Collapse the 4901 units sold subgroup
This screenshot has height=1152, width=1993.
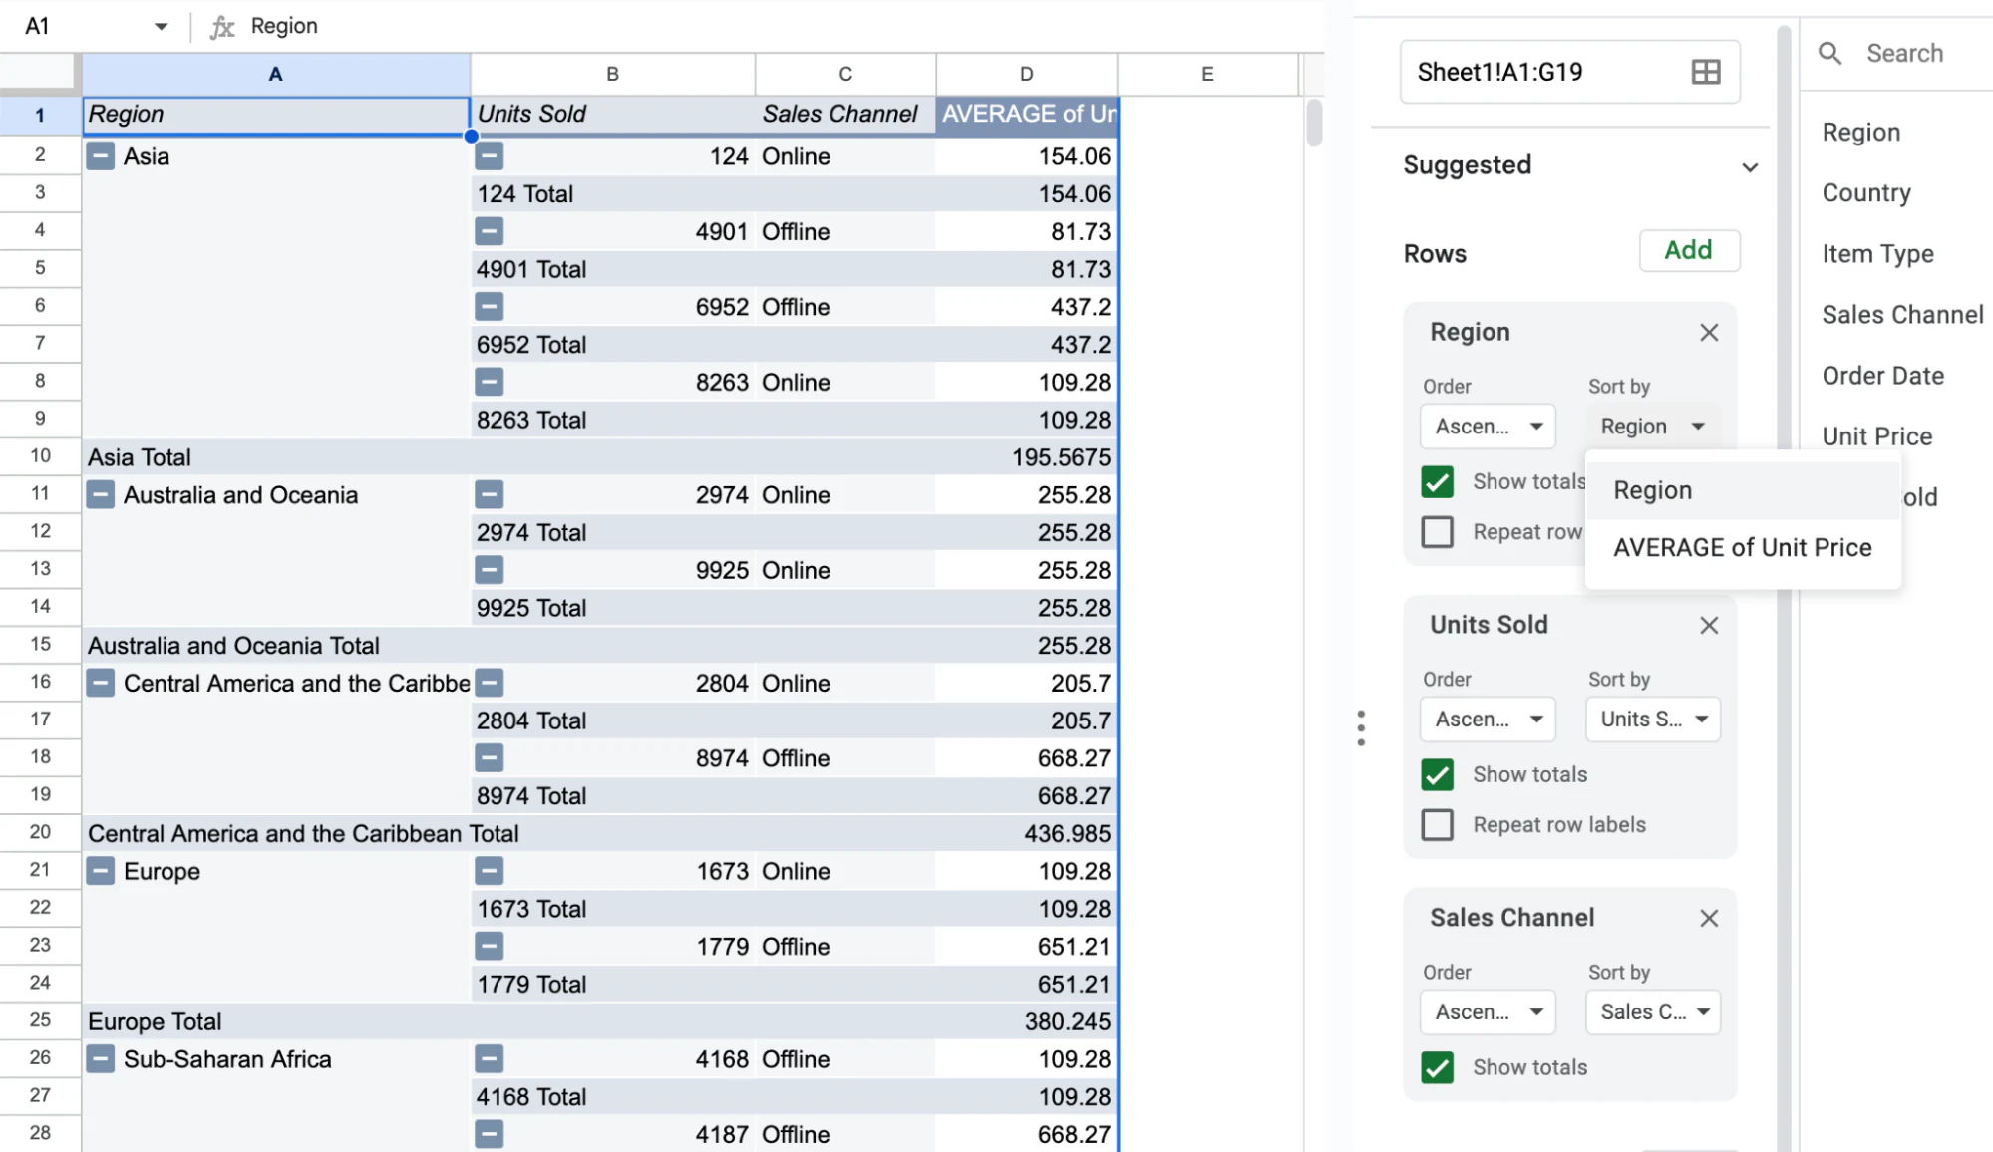[x=489, y=232]
